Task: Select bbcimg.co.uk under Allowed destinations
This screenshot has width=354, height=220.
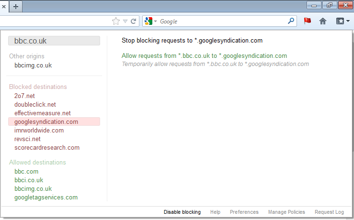Action: 33,188
